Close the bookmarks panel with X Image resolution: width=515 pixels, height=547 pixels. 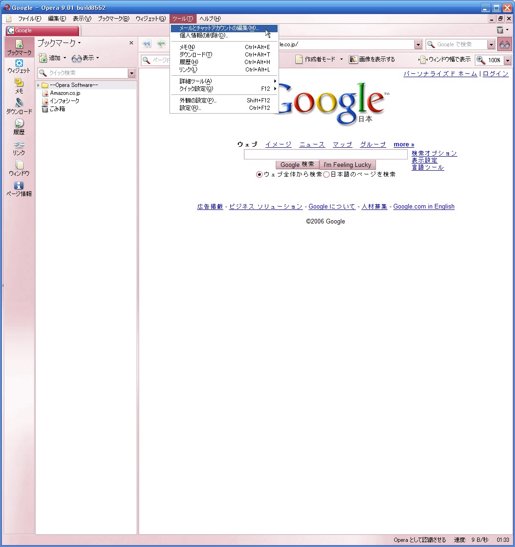[x=131, y=43]
